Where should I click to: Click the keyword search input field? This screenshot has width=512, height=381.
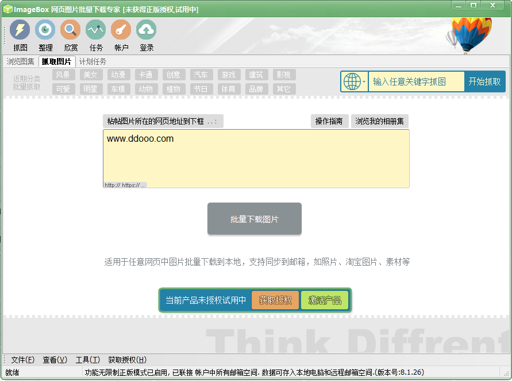pos(416,81)
